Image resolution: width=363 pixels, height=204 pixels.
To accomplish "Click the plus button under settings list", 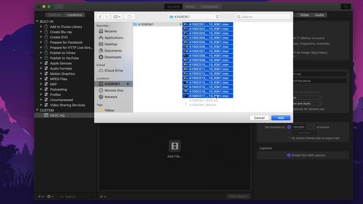I will point(41,197).
